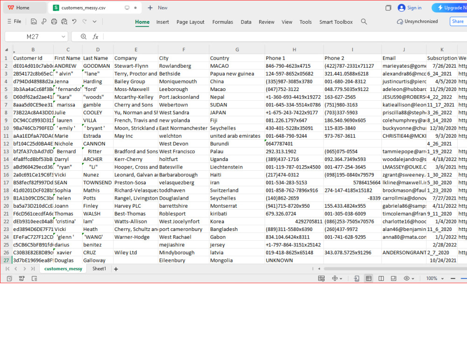Click the third status bar icon at left
Viewport: 467px width, 350px height.
point(34,279)
